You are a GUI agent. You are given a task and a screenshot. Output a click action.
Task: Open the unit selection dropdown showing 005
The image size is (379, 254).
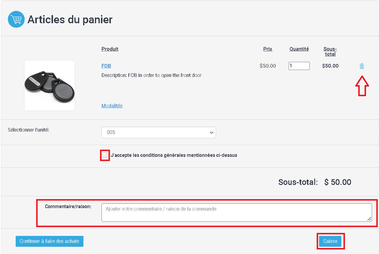(159, 132)
